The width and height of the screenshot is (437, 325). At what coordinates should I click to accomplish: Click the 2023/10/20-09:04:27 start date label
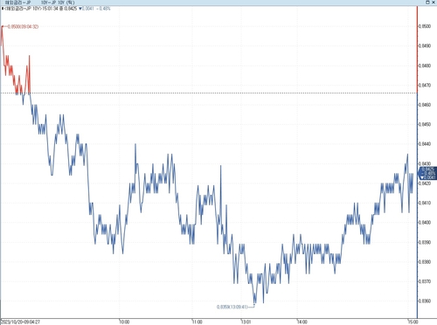[20, 322]
